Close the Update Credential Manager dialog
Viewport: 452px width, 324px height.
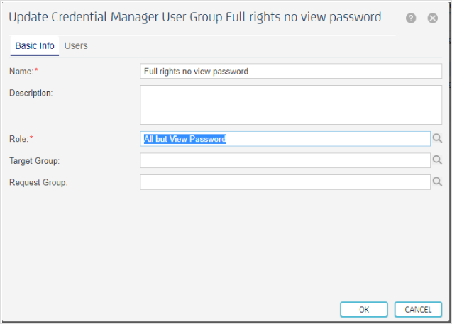point(432,18)
